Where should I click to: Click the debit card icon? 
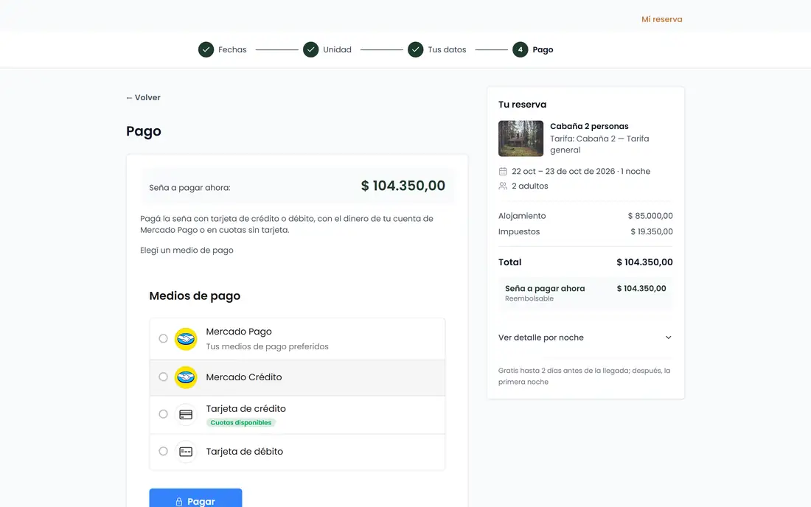[x=186, y=452]
